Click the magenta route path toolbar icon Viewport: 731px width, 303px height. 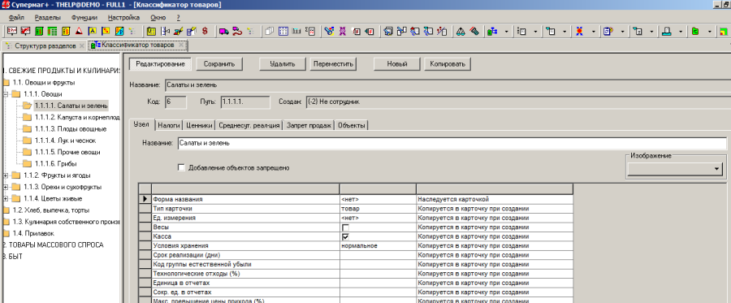click(237, 31)
